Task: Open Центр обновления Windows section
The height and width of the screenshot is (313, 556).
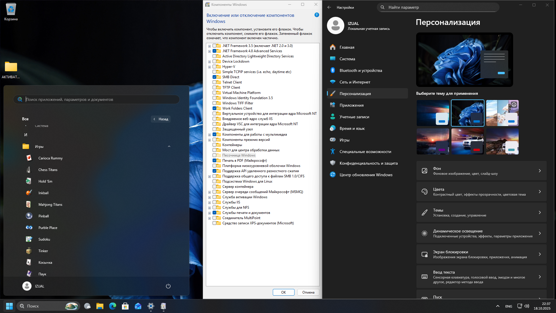Action: [x=366, y=175]
